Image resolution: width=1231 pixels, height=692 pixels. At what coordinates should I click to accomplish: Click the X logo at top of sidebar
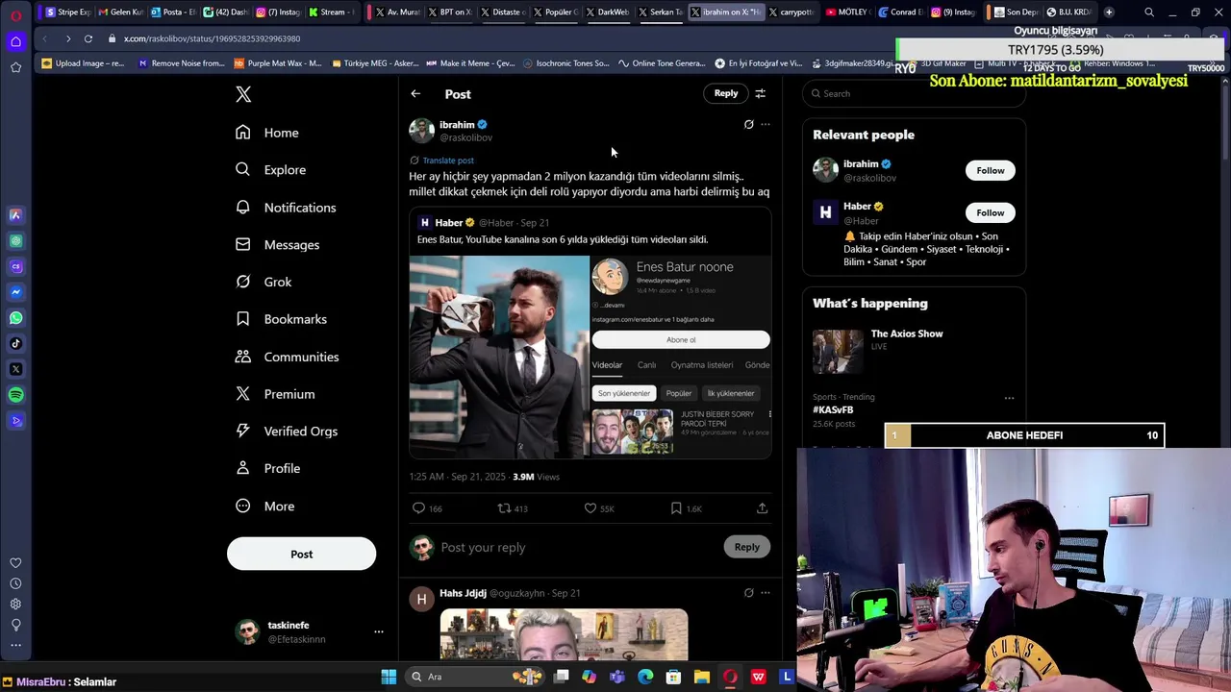point(243,94)
